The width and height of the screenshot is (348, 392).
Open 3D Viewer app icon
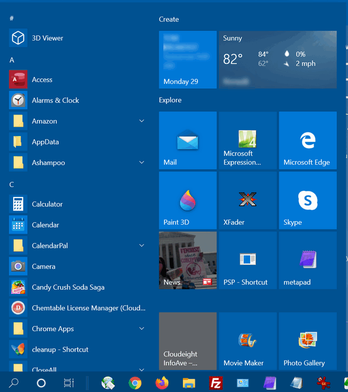(x=18, y=38)
